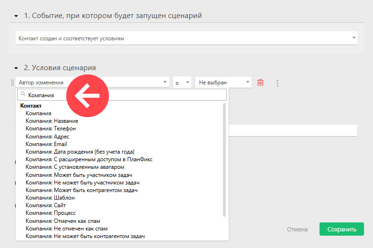Click the 'Контакт' group header
Viewport: 373px width, 248px height.
point(31,106)
